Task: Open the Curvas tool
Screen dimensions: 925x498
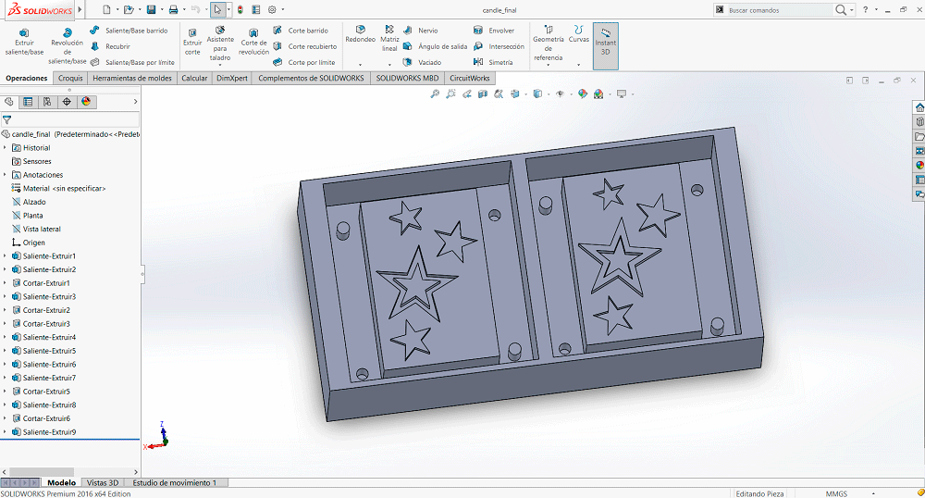Action: point(579,34)
